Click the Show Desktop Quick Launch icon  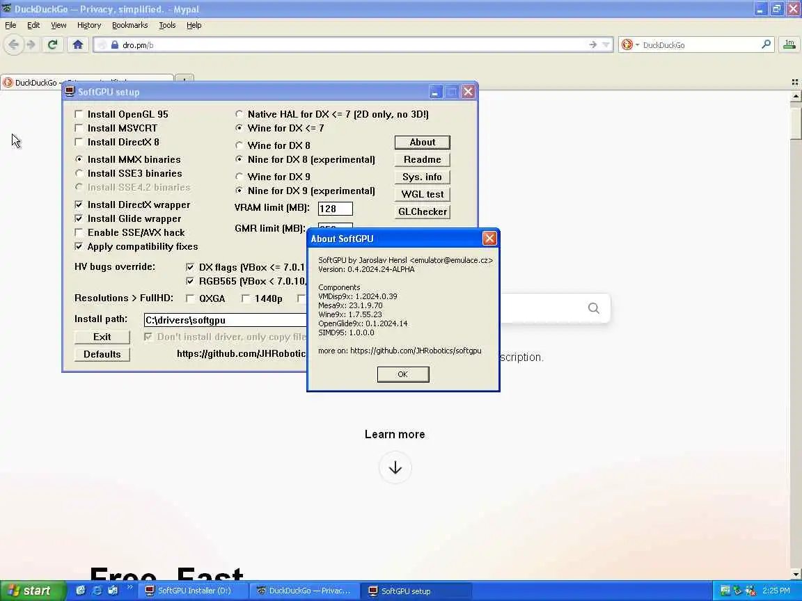[x=113, y=591]
